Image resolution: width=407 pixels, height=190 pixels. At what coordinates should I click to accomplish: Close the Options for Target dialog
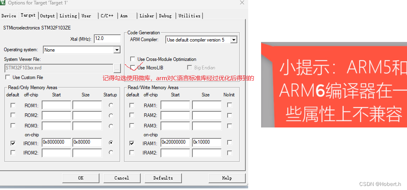coord(242,2)
